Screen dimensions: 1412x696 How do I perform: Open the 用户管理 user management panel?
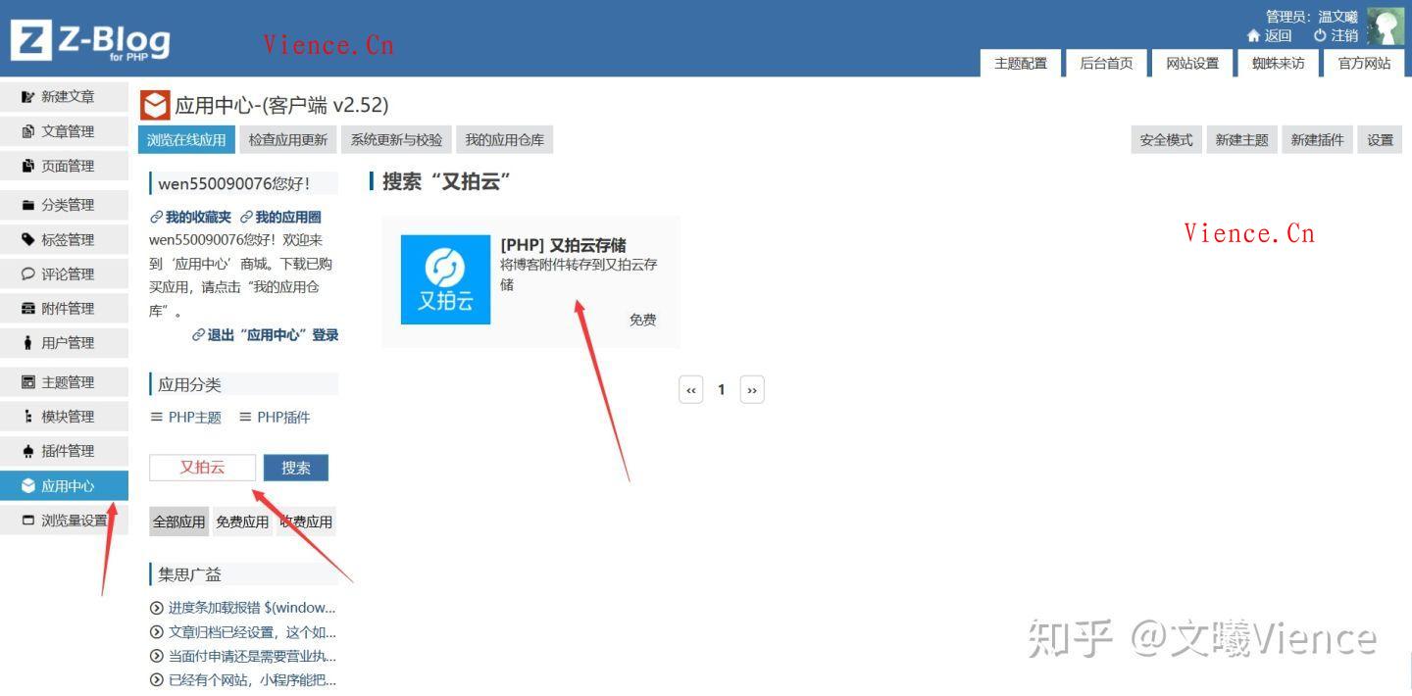pos(65,342)
